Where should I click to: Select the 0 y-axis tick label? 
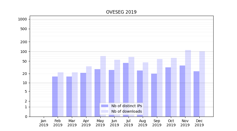tap(26, 117)
